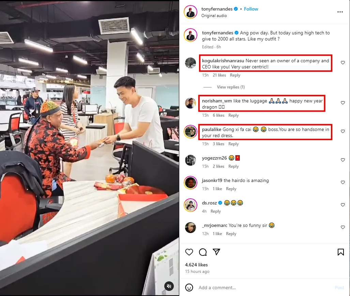350x296 pixels.
Task: Share post via paper plane icon
Action: [x=216, y=252]
